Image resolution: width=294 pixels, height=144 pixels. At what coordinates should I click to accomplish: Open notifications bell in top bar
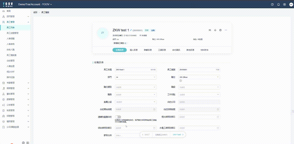(x=278, y=4)
